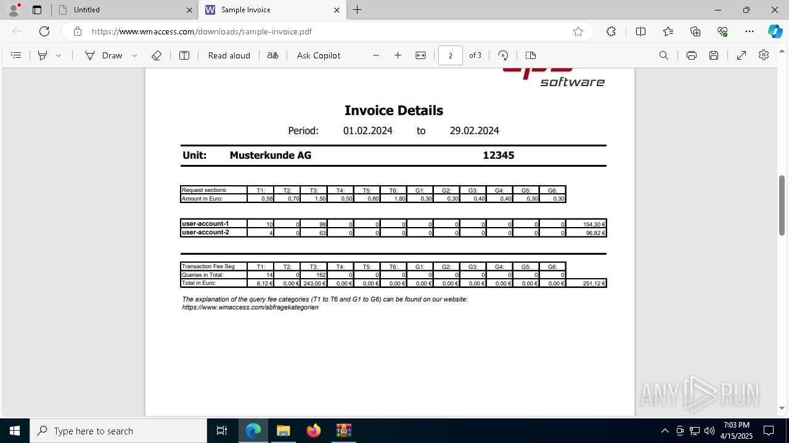Open Firefox from the taskbar
This screenshot has height=443, width=789.
tap(314, 431)
